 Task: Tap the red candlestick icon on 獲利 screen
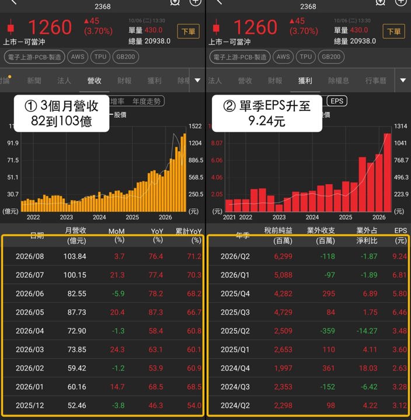pos(216,27)
